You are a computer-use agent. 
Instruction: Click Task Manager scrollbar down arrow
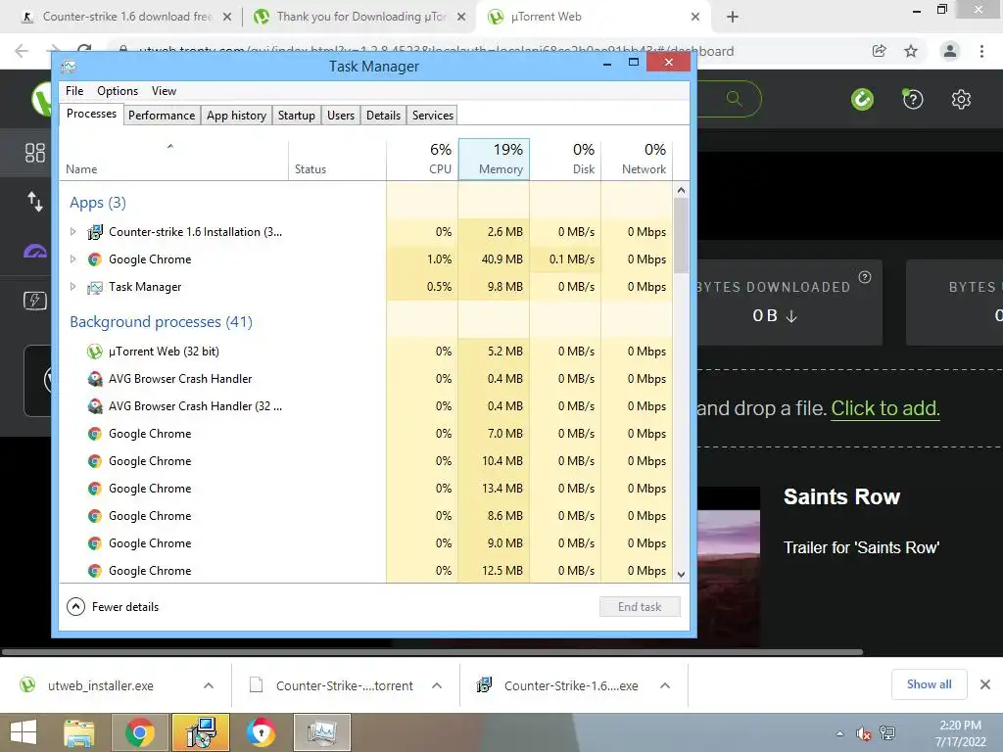682,574
